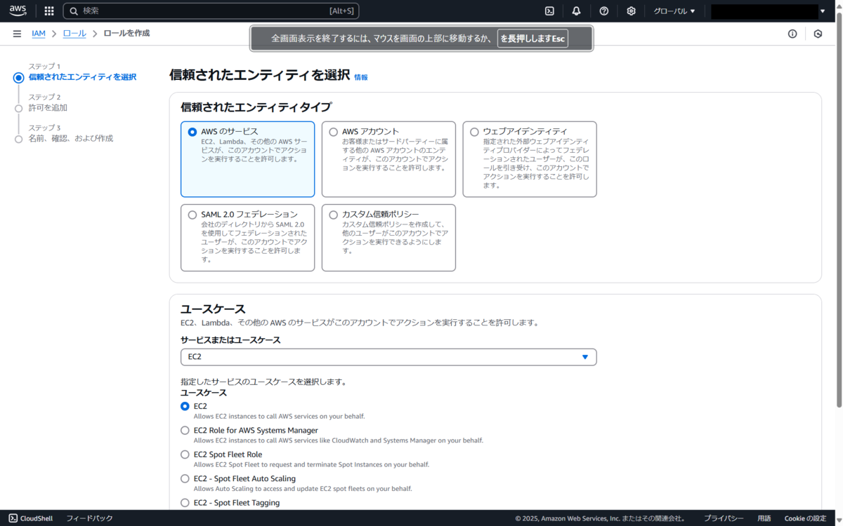Open Cookie の設定 in the footer
Image resolution: width=843 pixels, height=526 pixels.
click(x=805, y=518)
